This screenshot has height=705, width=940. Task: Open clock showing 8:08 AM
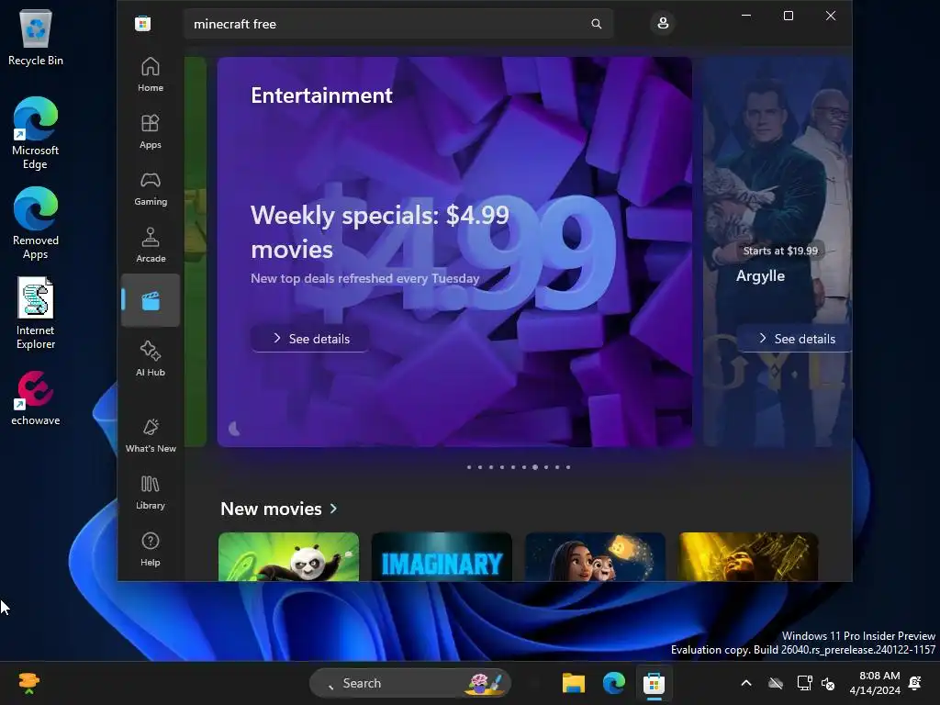875,683
